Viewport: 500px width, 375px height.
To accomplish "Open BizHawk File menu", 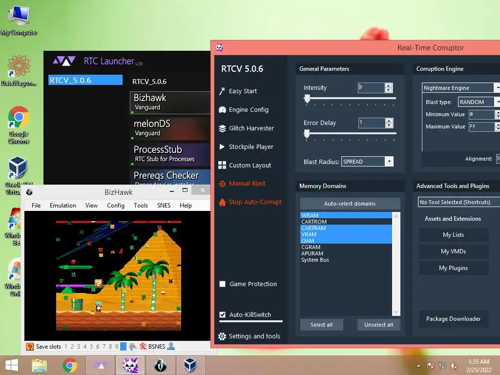I will tap(36, 206).
